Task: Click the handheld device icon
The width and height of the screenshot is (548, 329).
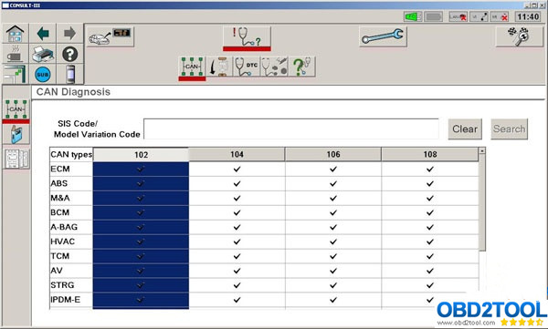Action: 70,75
